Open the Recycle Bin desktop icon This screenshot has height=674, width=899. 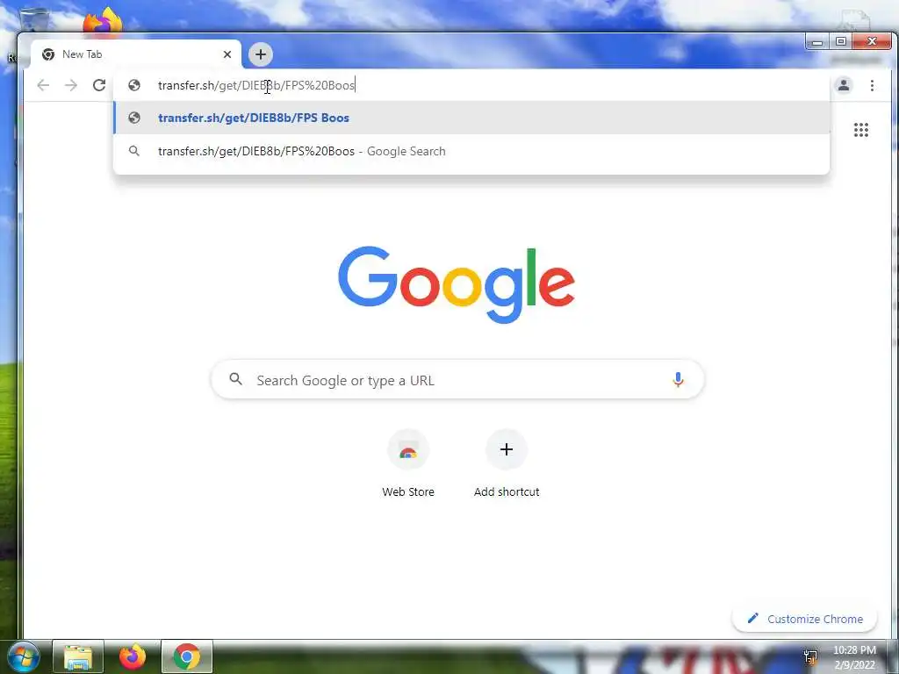pyautogui.click(x=33, y=20)
